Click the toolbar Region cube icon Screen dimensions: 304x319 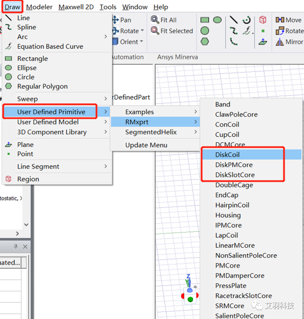click(x=263, y=20)
